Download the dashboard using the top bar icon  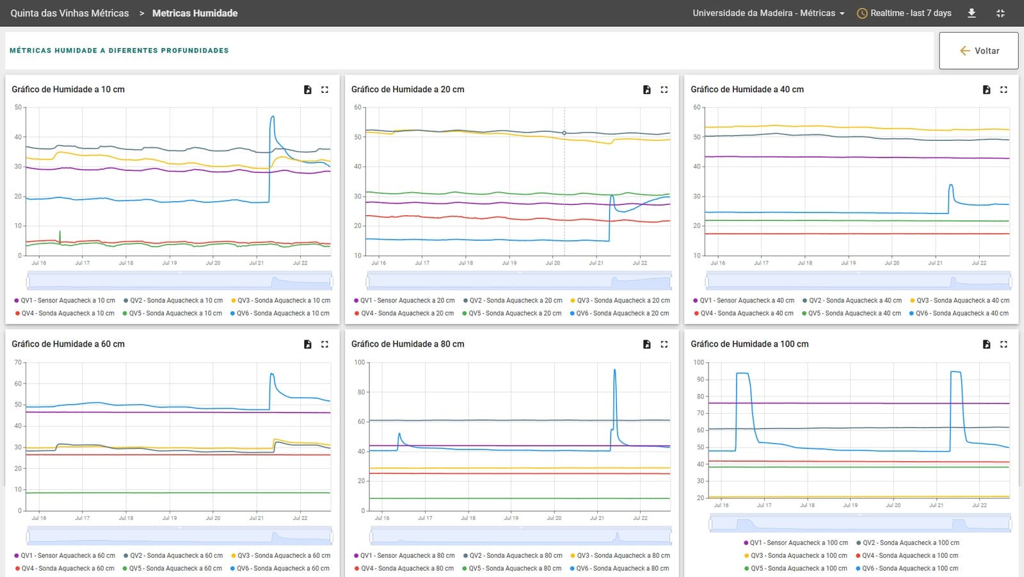972,13
